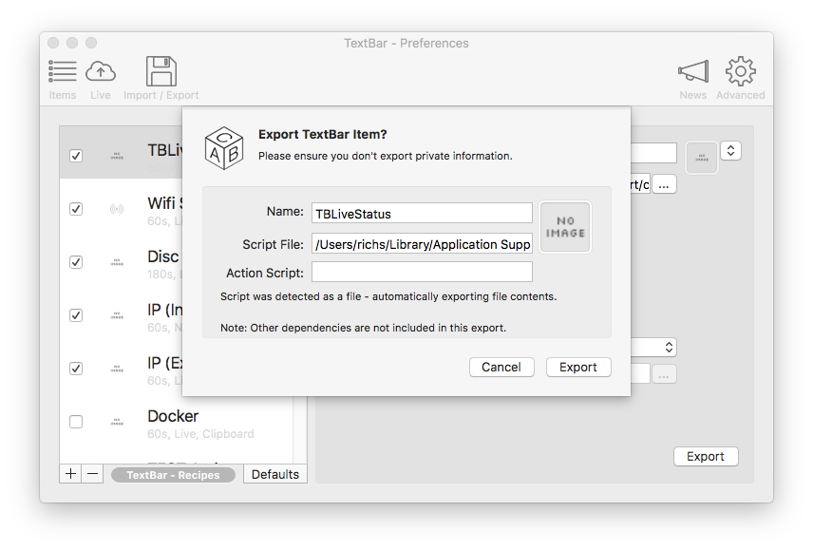Open the Import / Export floppy pane
This screenshot has width=813, height=550.
coord(161,79)
